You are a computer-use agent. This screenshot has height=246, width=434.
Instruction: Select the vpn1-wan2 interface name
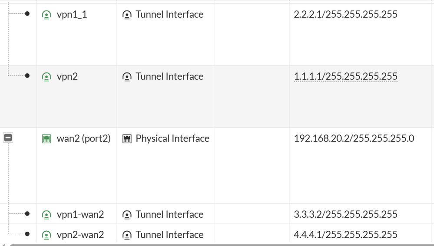80,215
